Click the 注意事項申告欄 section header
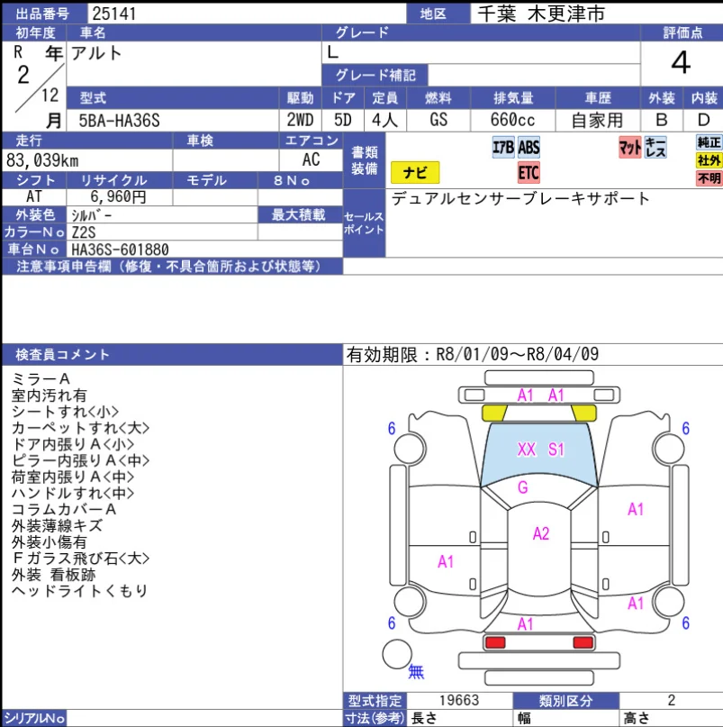This screenshot has height=727, width=723. click(172, 266)
